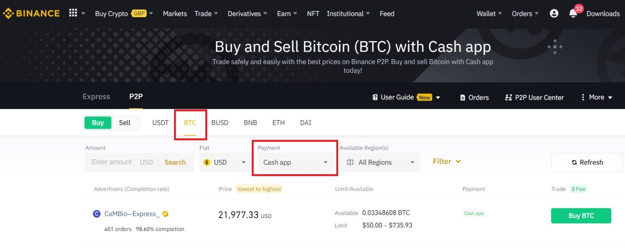Click the User Guide icon
Viewport: 625px width, 247px height.
coord(375,97)
